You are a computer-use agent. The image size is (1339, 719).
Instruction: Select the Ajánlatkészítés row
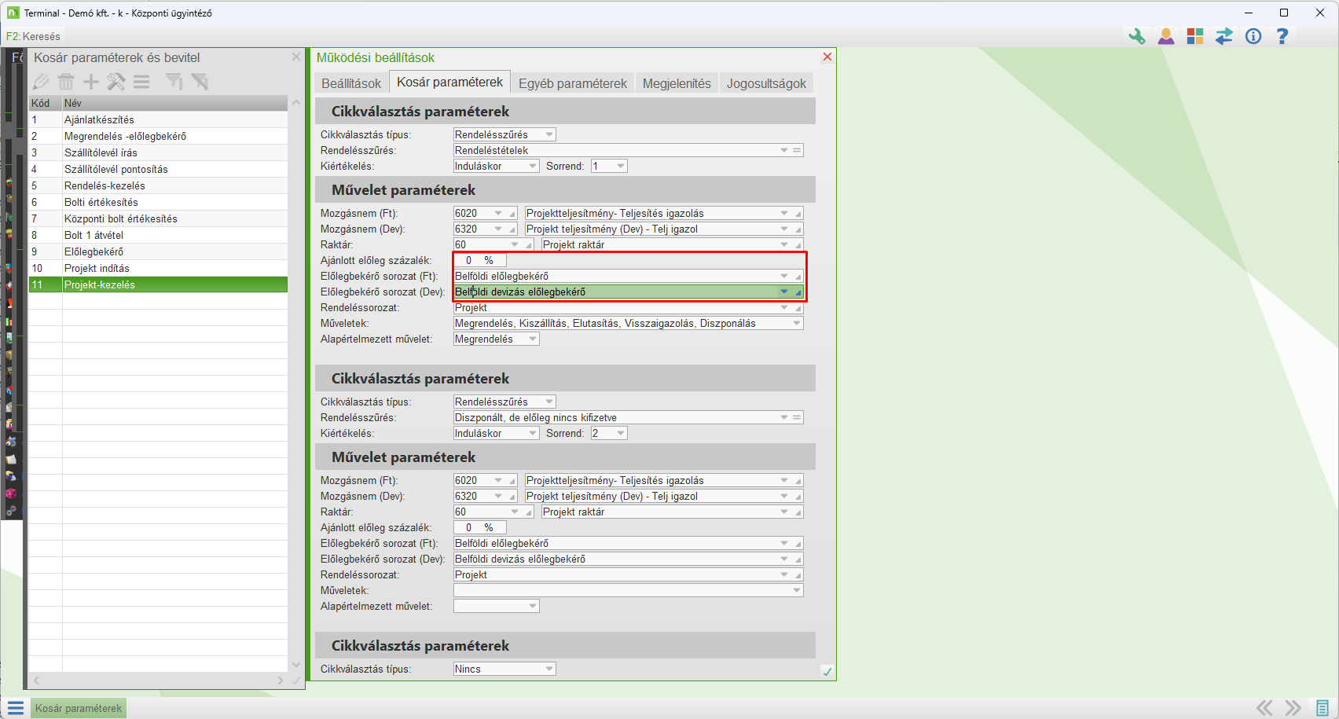tap(158, 119)
